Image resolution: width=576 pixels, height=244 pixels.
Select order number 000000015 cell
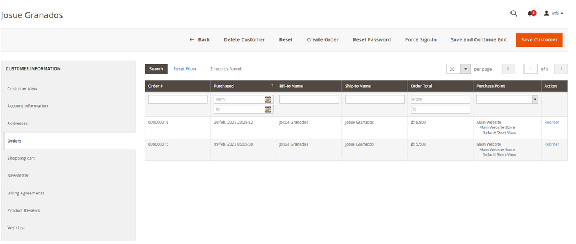point(158,144)
